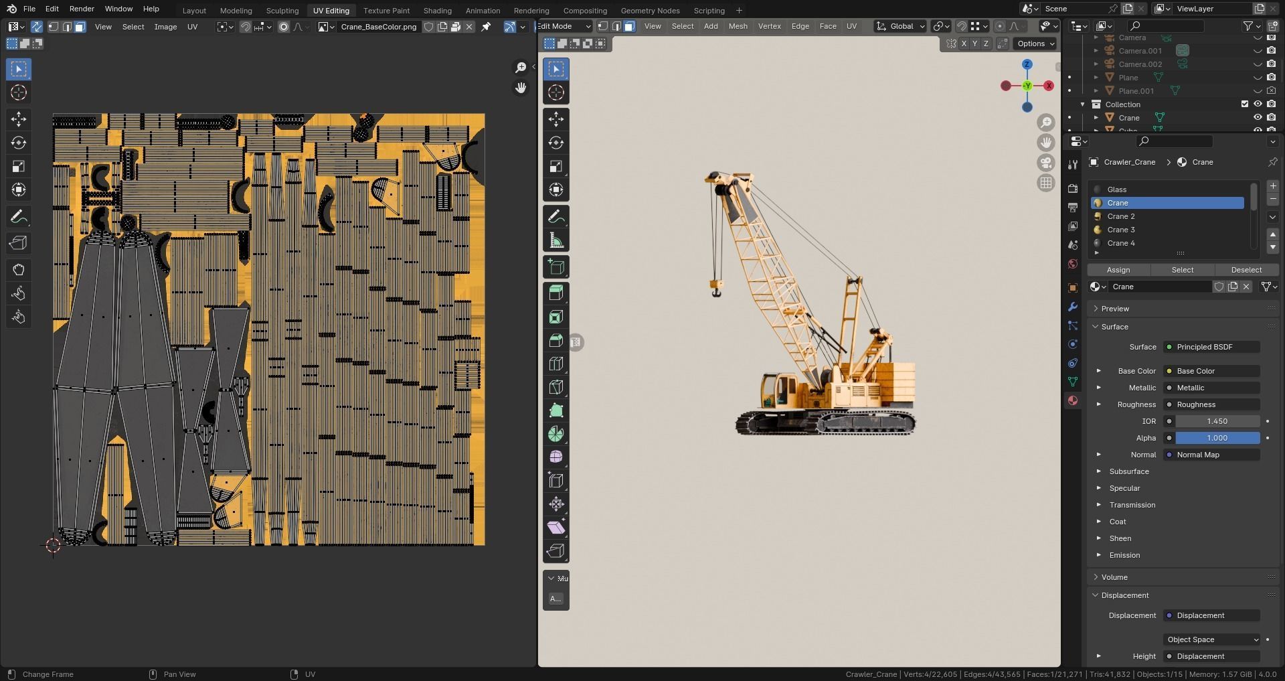Toggle Z axis mirror in 3D viewport
The image size is (1285, 681).
point(986,44)
